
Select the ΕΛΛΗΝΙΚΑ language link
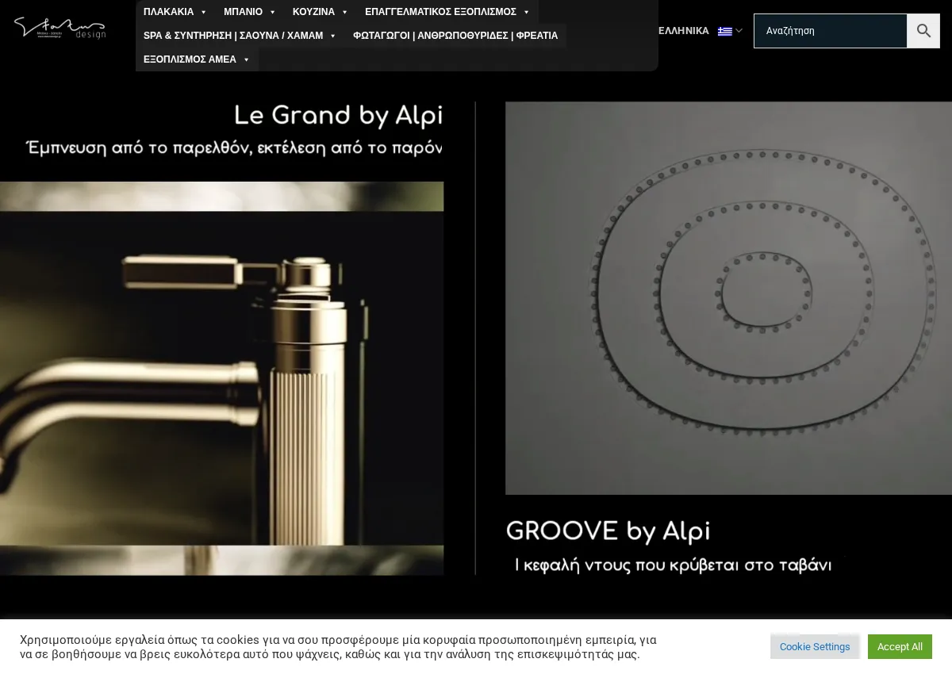(x=684, y=31)
